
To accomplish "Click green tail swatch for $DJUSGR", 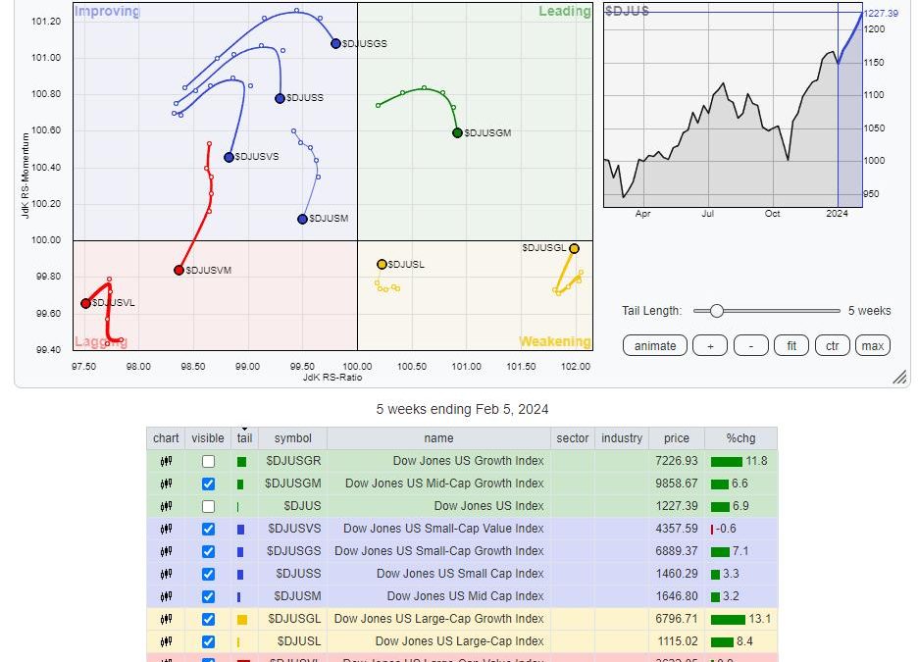I will point(242,462).
